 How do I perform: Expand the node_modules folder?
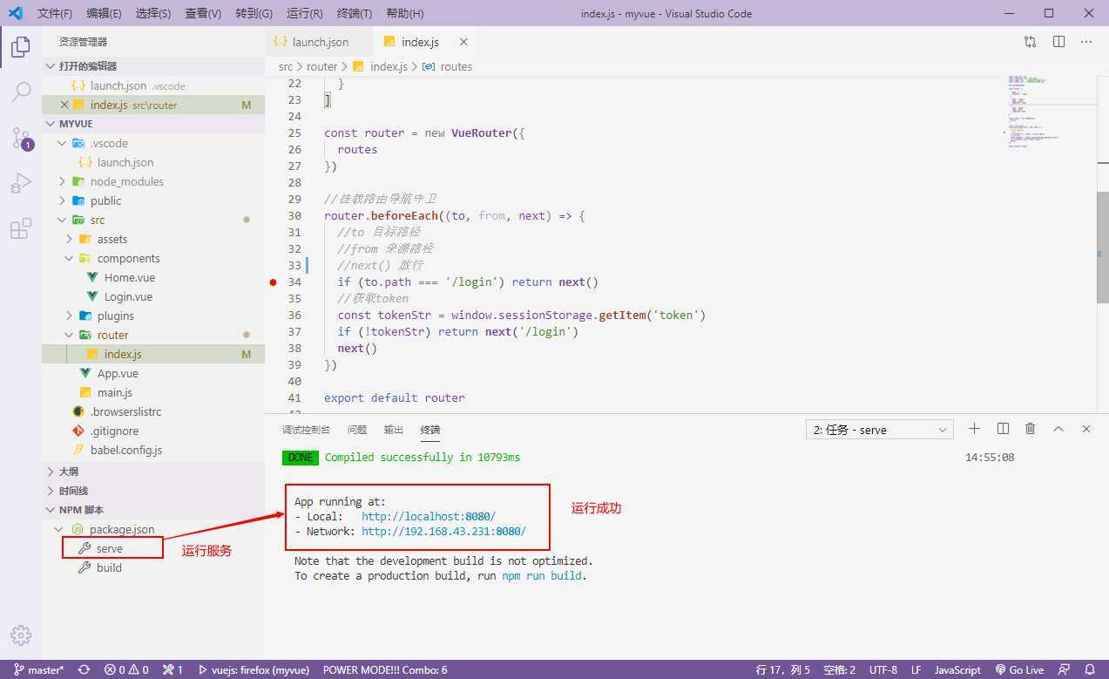tap(126, 181)
